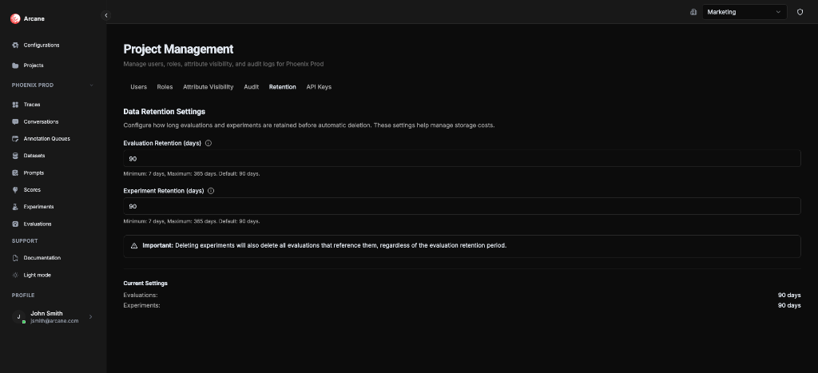Screen dimensions: 818x373
Task: Open the Audit tab
Action: 251,87
